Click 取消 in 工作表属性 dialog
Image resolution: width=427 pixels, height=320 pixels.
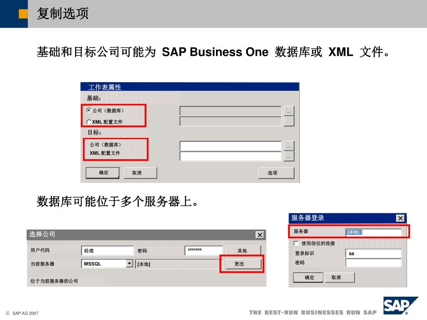(x=140, y=173)
